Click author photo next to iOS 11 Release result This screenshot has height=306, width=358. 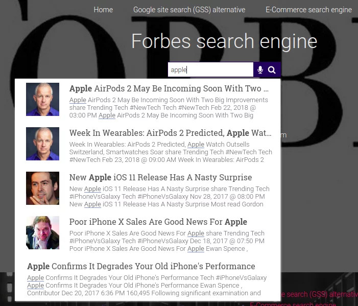pos(43,188)
